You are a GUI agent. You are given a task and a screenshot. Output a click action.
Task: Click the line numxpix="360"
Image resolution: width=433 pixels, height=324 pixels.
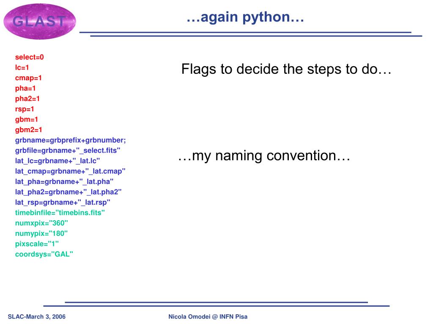(41, 223)
